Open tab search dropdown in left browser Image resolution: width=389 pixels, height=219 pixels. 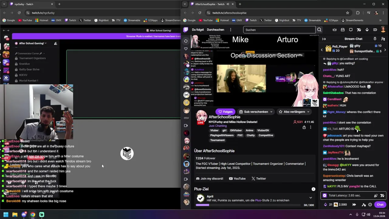(4, 4)
